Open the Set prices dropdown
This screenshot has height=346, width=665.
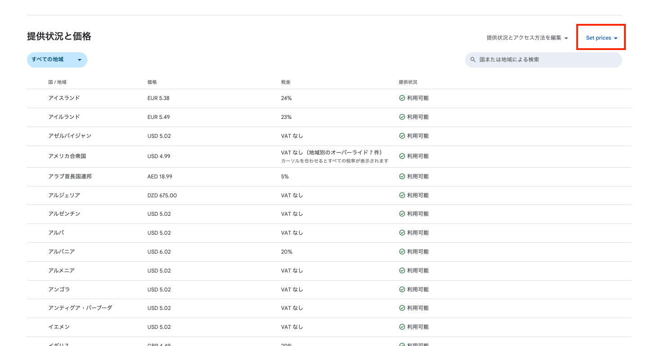pyautogui.click(x=601, y=38)
